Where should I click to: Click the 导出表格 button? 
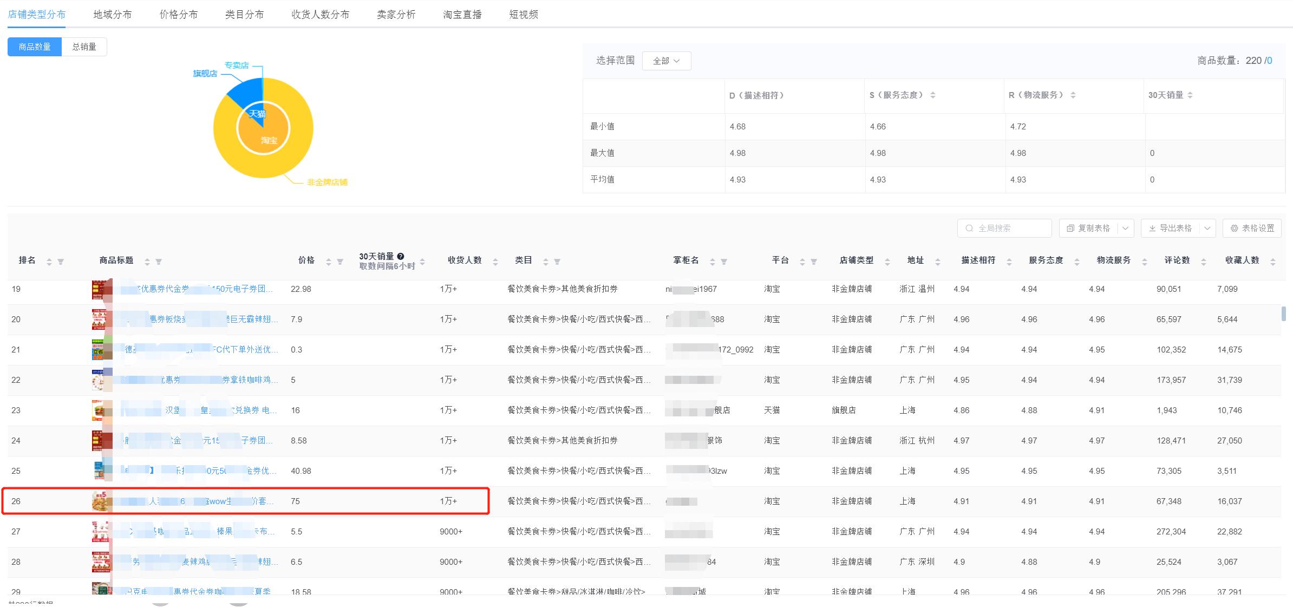[1176, 228]
